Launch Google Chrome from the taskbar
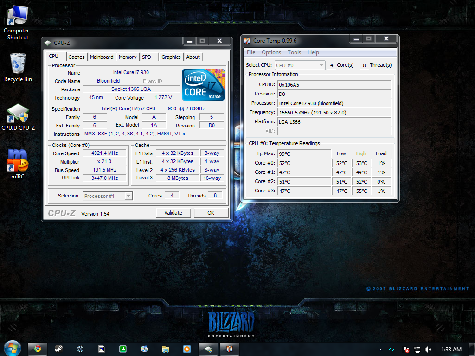 click(x=37, y=349)
